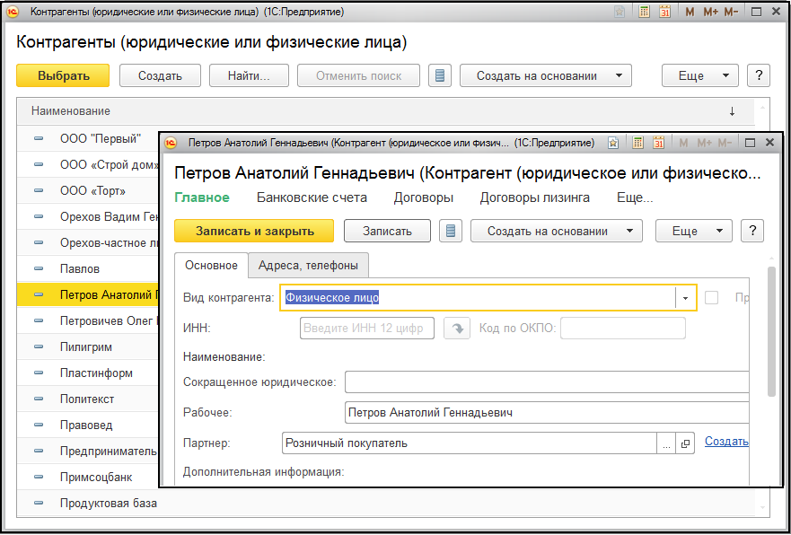This screenshot has height=535, width=791.
Task: Open Еще... navigation item
Action: click(x=635, y=197)
